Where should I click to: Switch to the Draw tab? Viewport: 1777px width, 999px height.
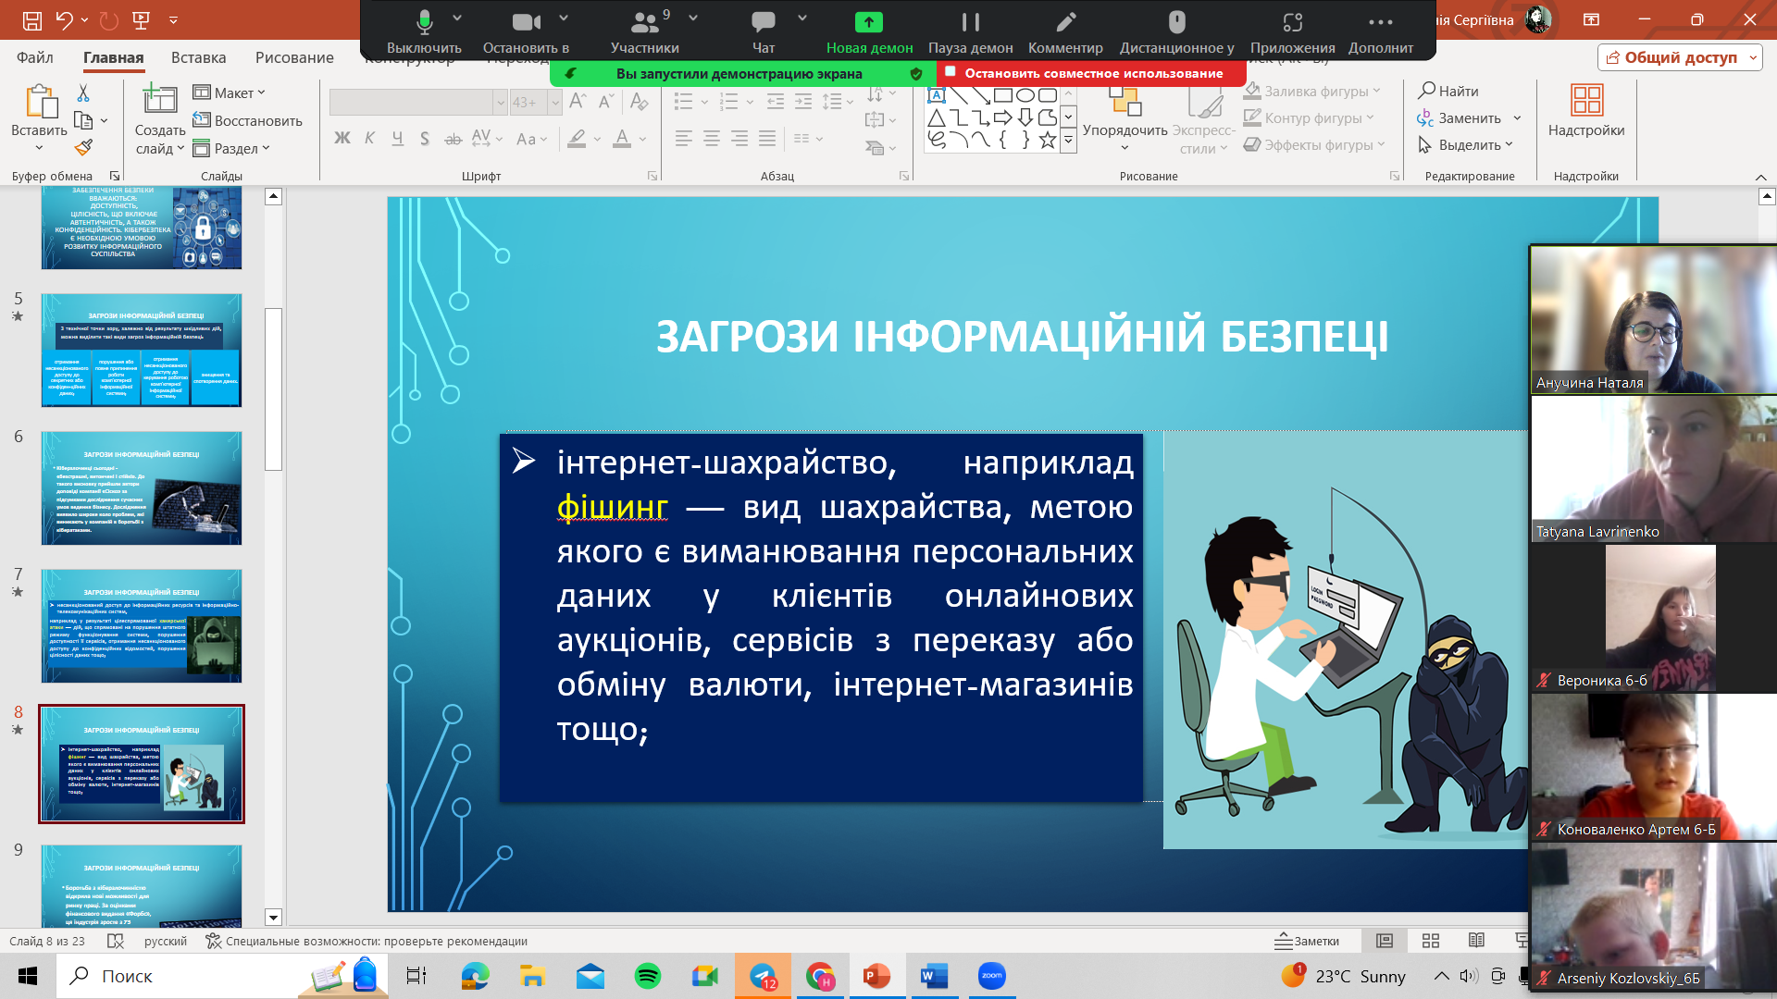click(294, 57)
